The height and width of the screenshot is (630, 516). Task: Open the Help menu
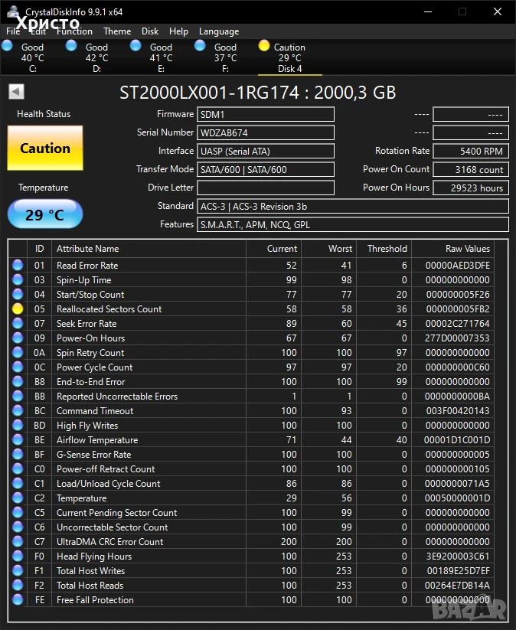pyautogui.click(x=178, y=31)
